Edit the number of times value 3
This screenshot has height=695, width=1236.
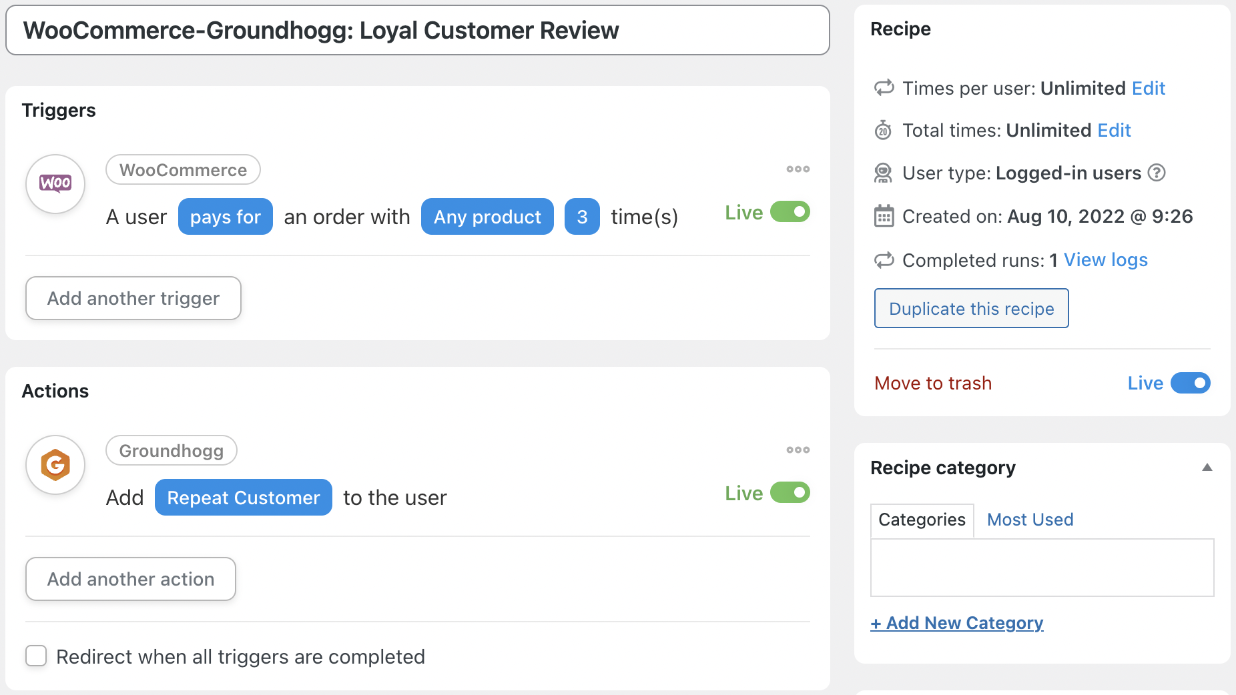tap(582, 216)
